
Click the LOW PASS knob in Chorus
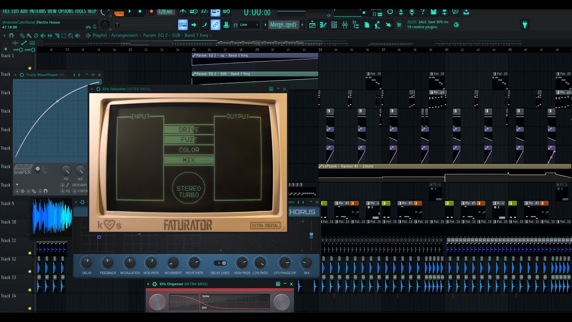pyautogui.click(x=261, y=263)
